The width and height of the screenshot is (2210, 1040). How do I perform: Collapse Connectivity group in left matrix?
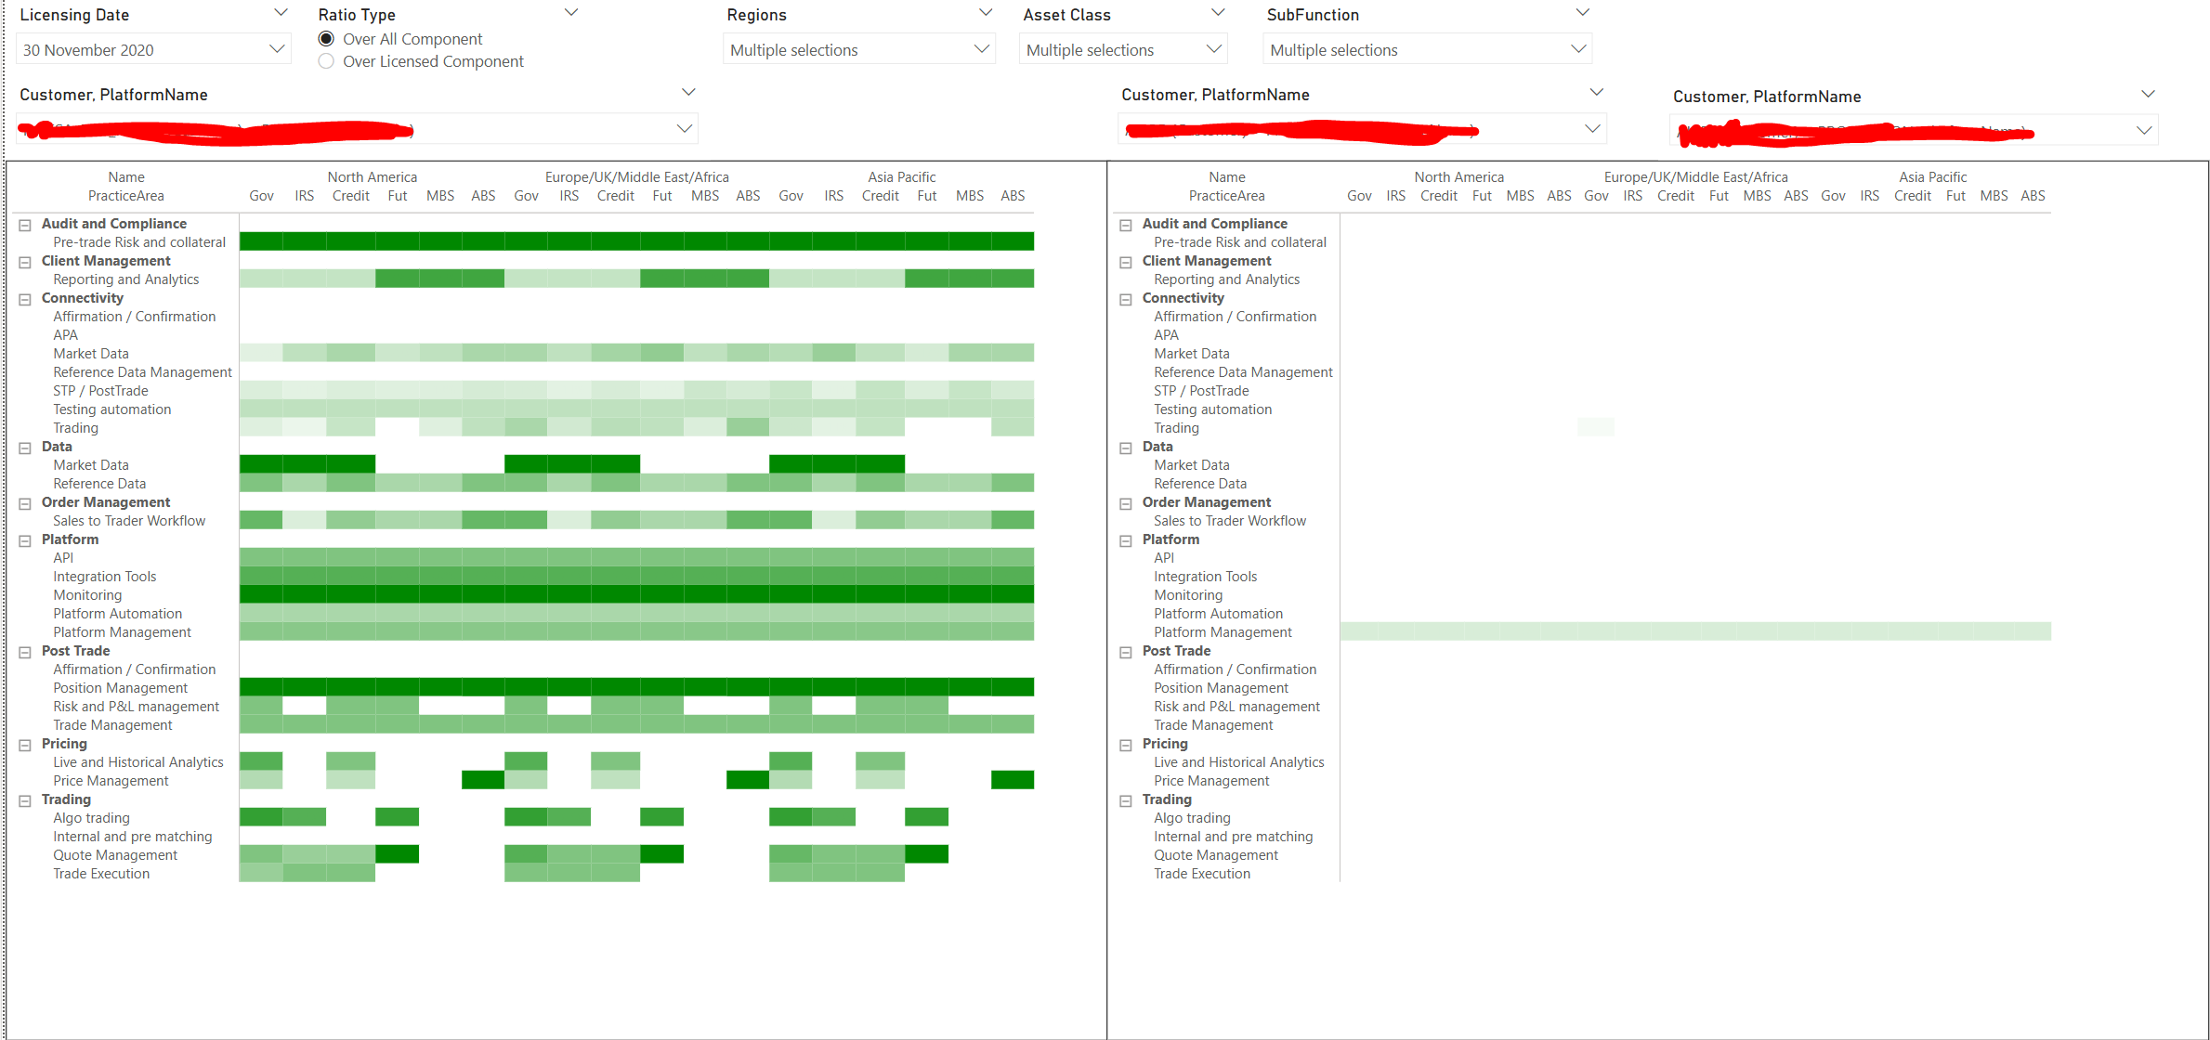[25, 299]
